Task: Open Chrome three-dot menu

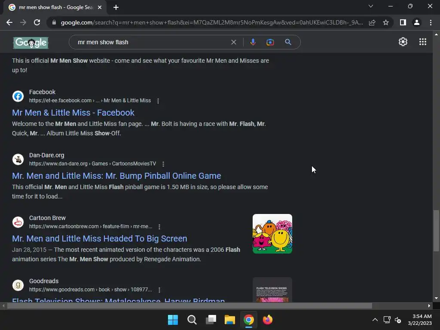Action: tap(431, 22)
